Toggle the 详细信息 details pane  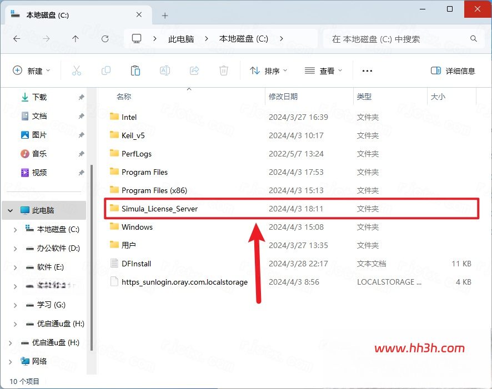point(453,71)
